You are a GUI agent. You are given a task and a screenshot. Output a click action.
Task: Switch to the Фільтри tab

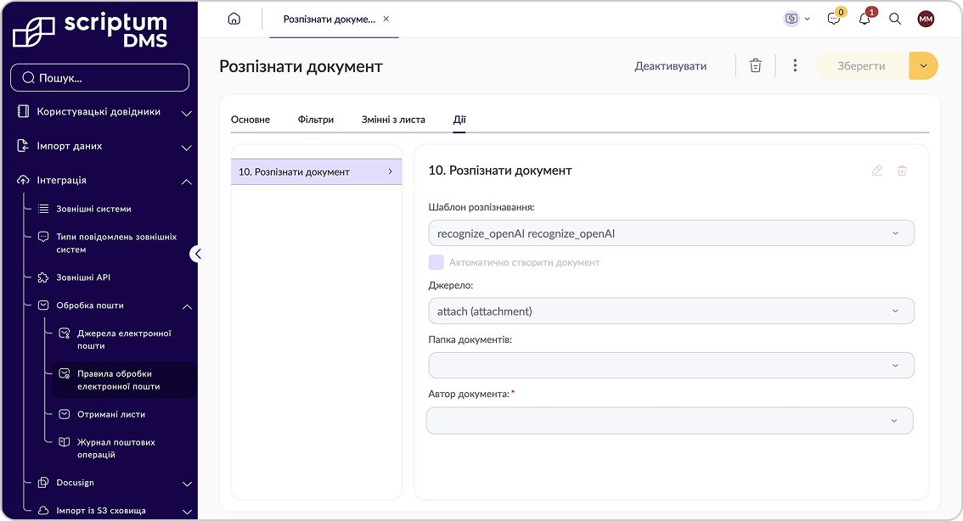pos(316,120)
